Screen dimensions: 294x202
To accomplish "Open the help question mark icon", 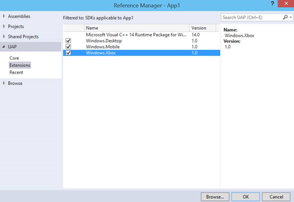I will pyautogui.click(x=272, y=3).
